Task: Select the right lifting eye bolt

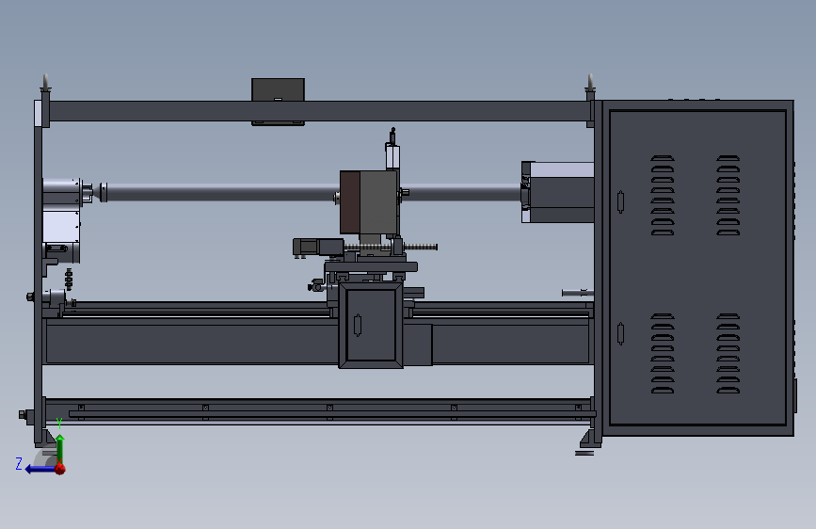Action: click(590, 84)
